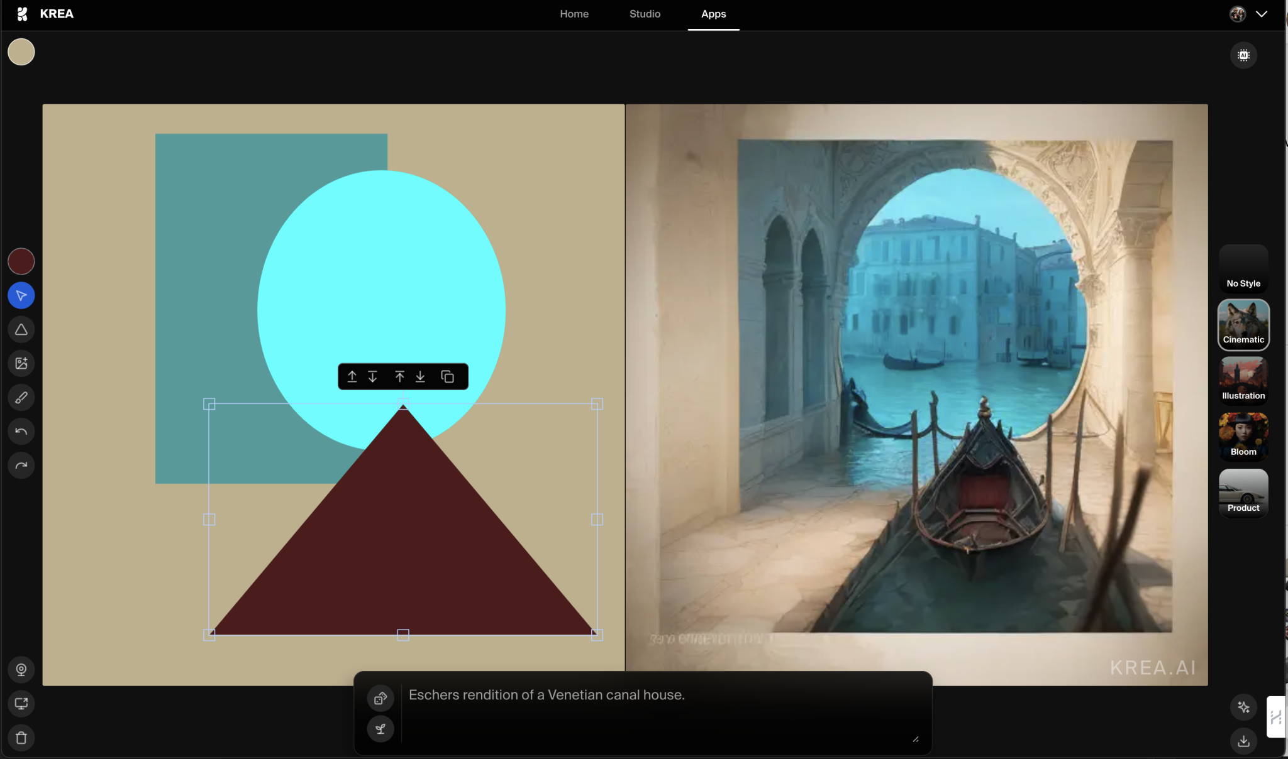This screenshot has width=1288, height=759.
Task: Duplicate the selected triangle shape
Action: [447, 376]
